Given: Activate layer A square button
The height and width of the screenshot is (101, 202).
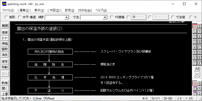Looking at the screenshot, I should click(x=199, y=37).
